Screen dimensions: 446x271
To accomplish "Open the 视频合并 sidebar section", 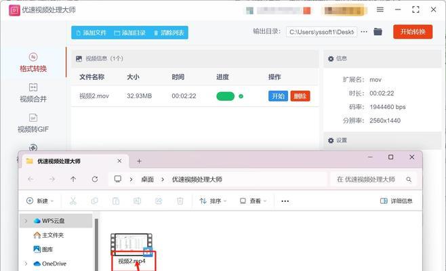I will coord(33,93).
